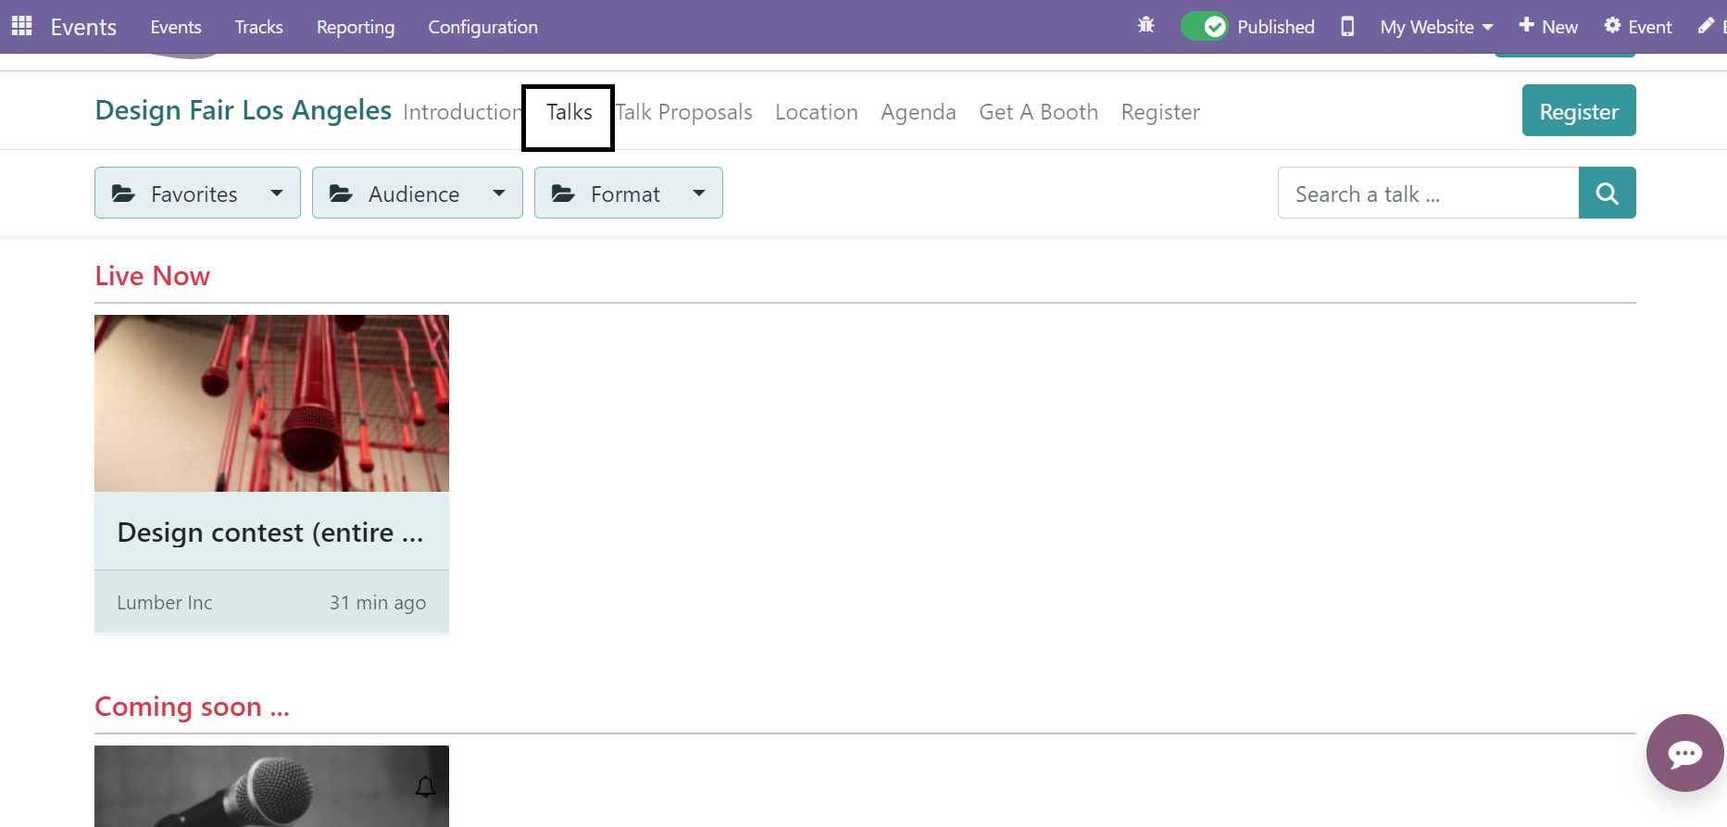Open the Agenda tab
The image size is (1727, 827).
pos(919,112)
